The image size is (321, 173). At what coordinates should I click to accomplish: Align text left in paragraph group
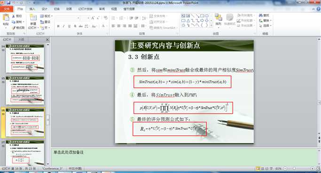click(113, 26)
